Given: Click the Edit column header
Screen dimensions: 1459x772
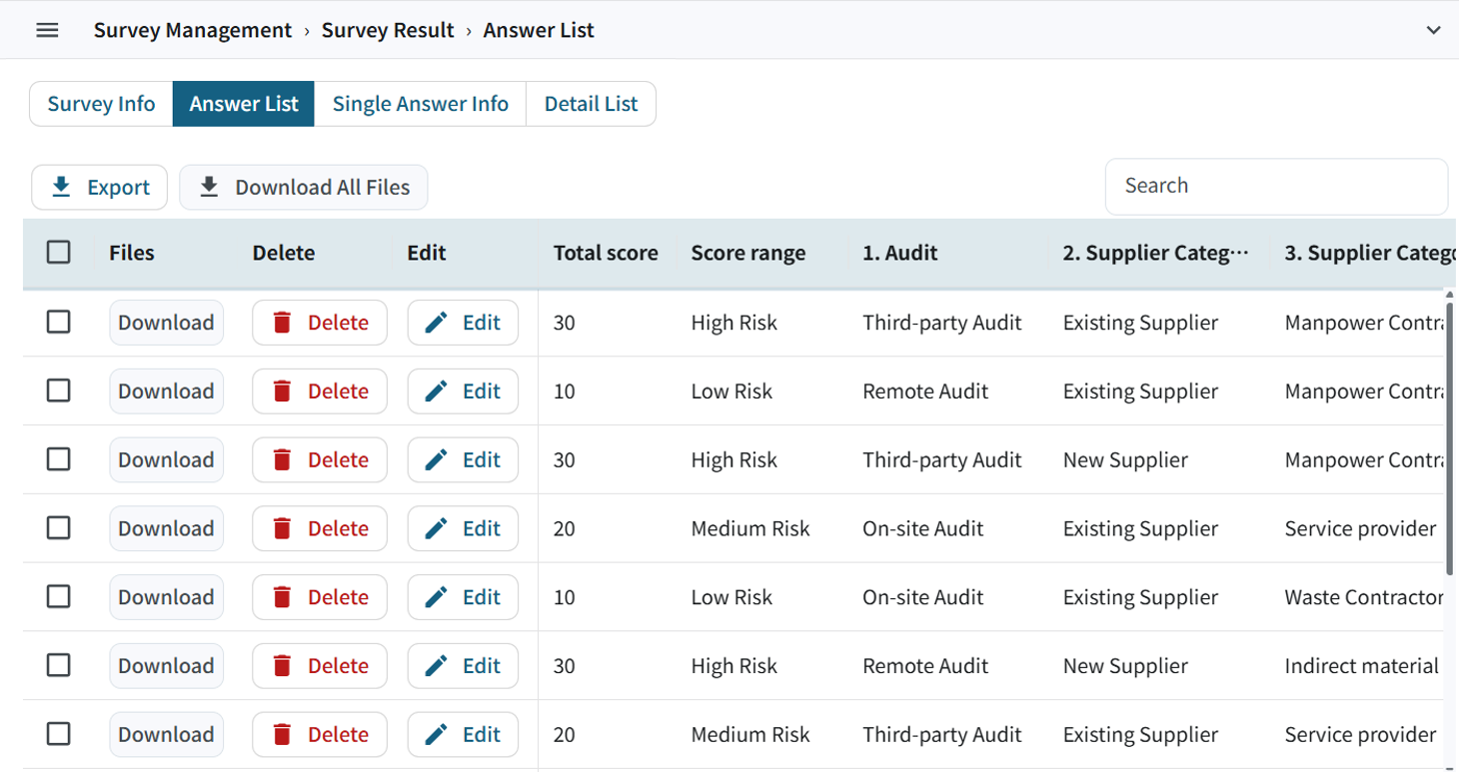Looking at the screenshot, I should click(x=427, y=253).
